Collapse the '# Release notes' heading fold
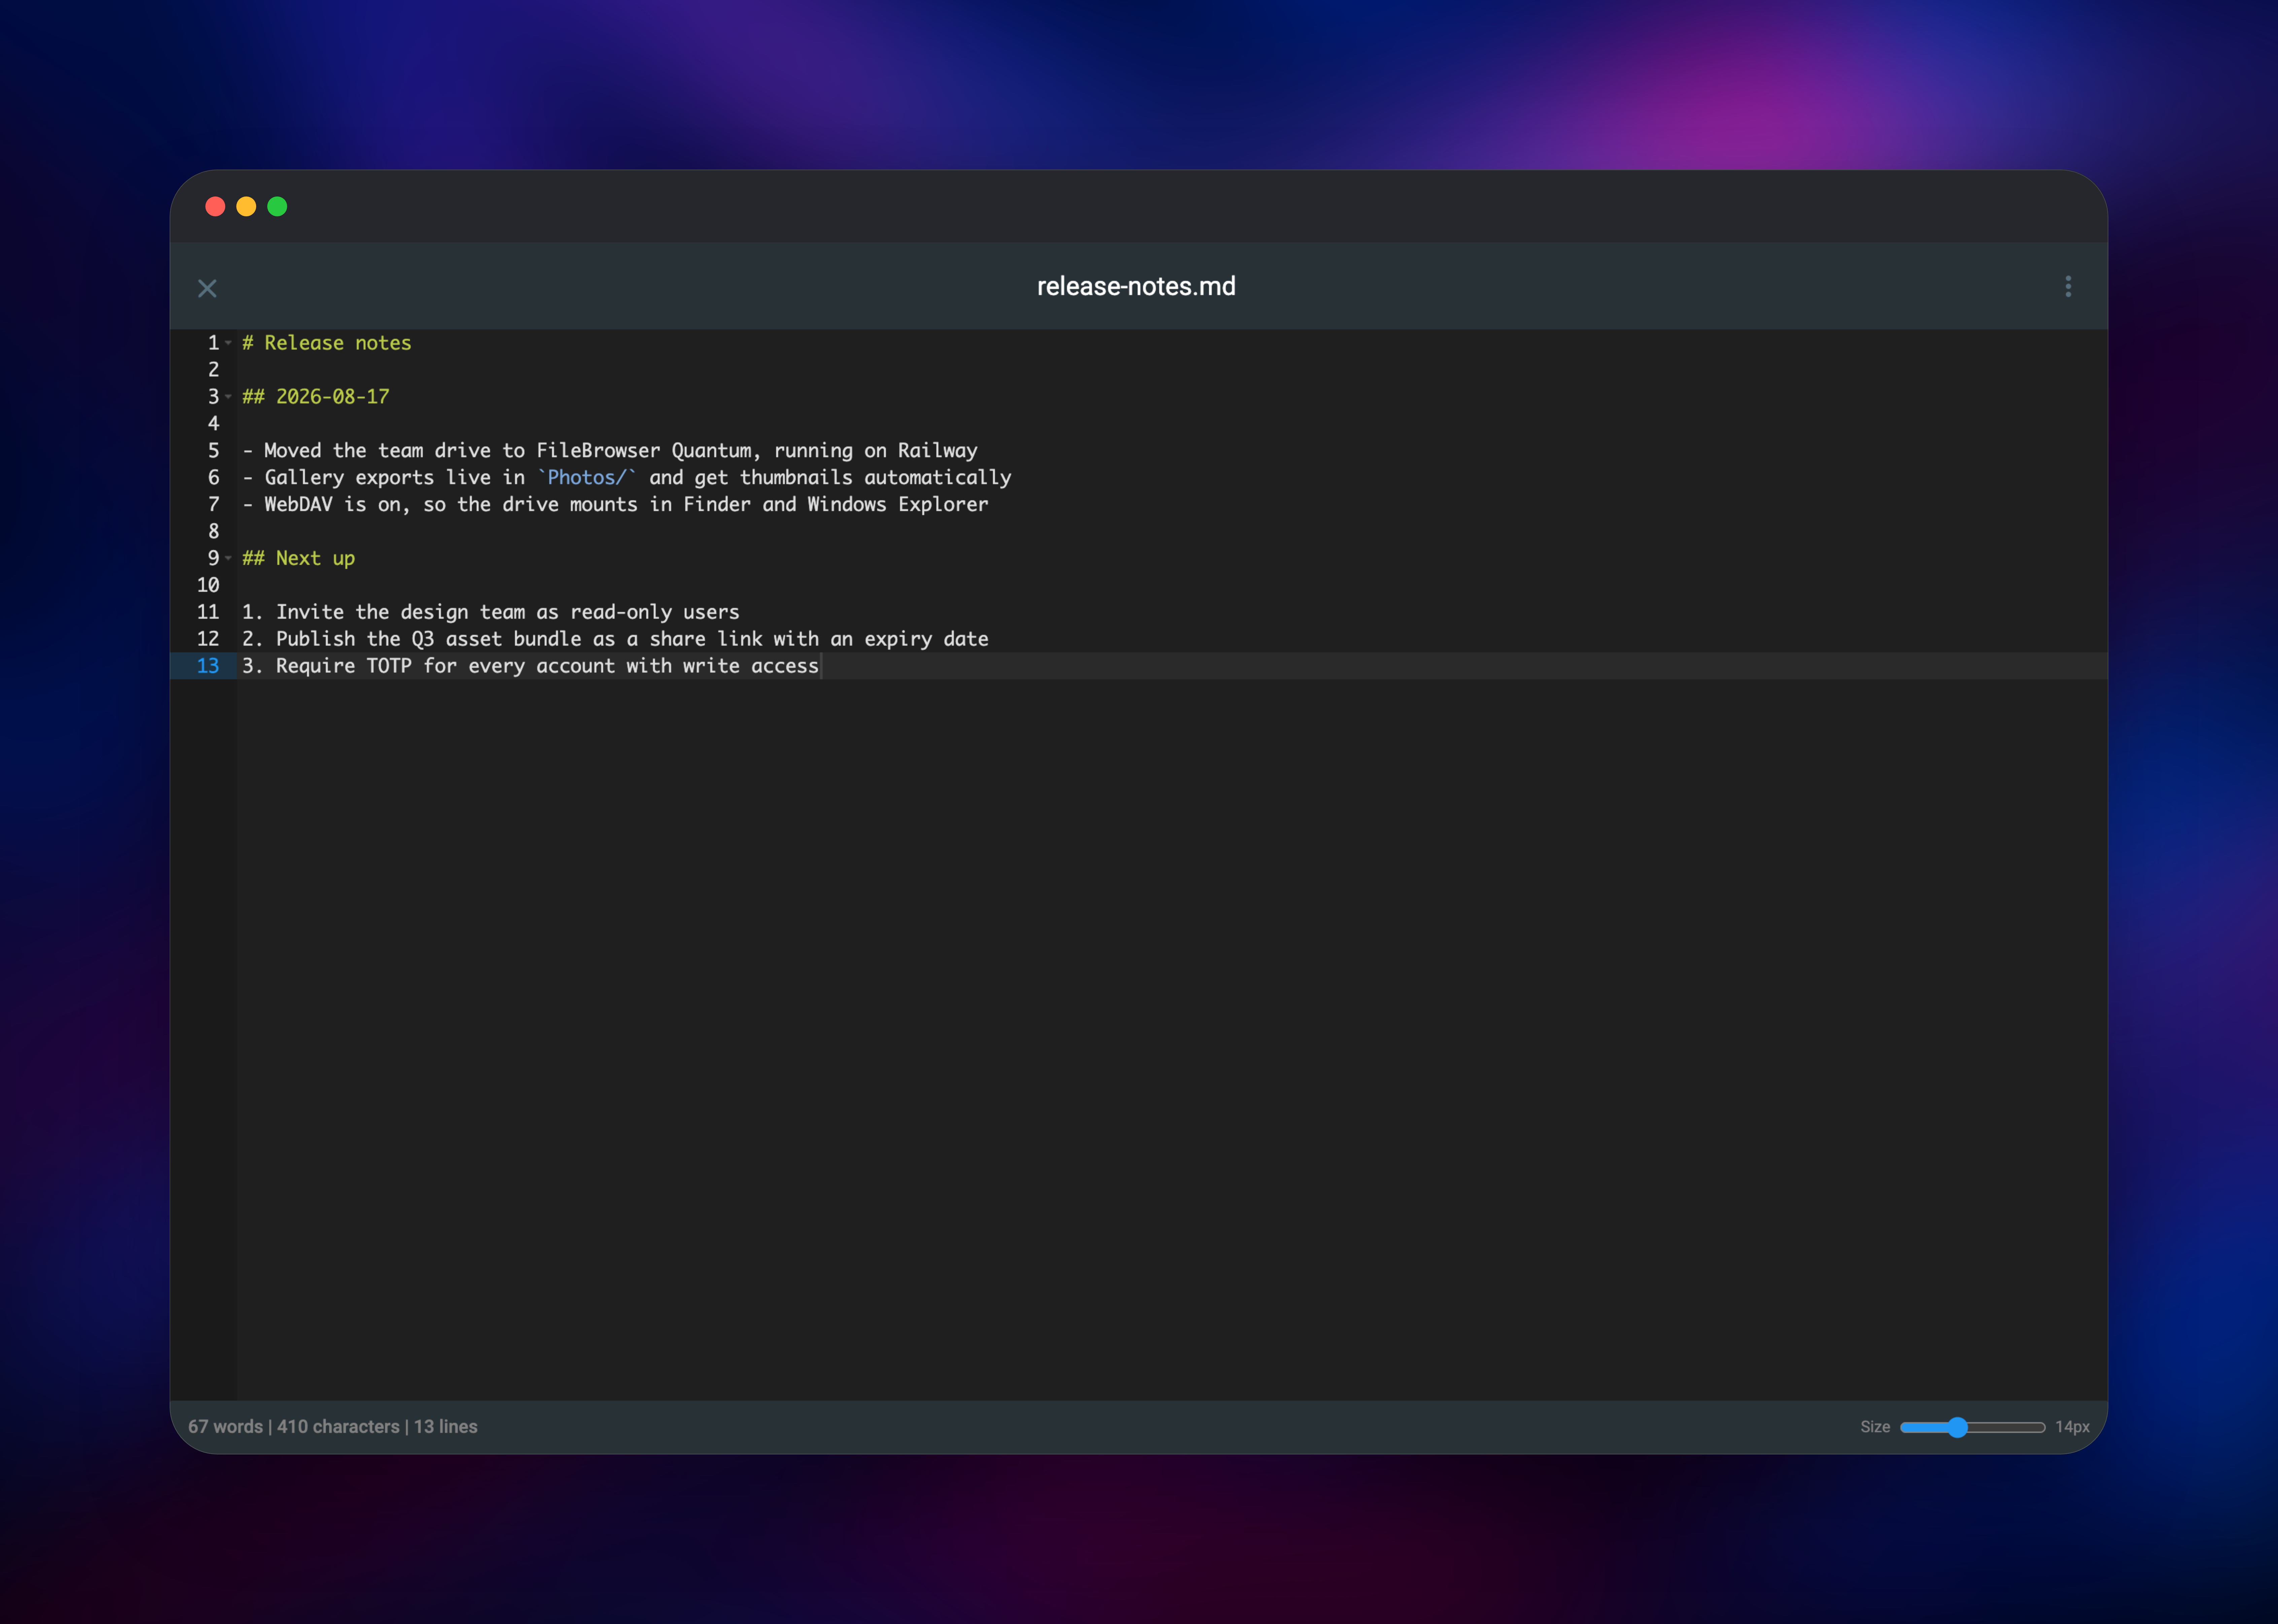This screenshot has width=2278, height=1624. [228, 343]
